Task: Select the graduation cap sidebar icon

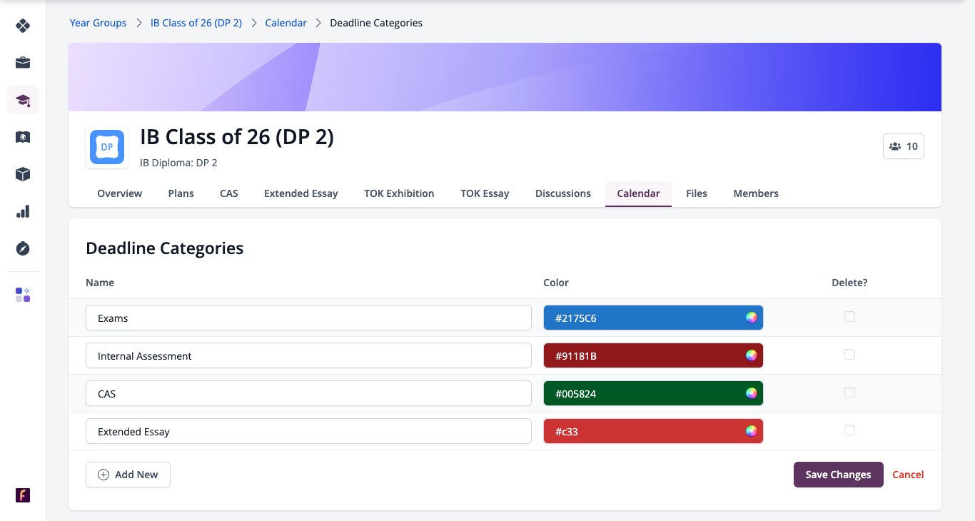Action: point(23,100)
